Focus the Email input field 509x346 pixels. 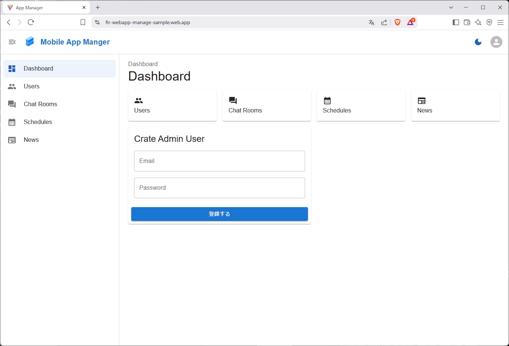click(x=219, y=161)
